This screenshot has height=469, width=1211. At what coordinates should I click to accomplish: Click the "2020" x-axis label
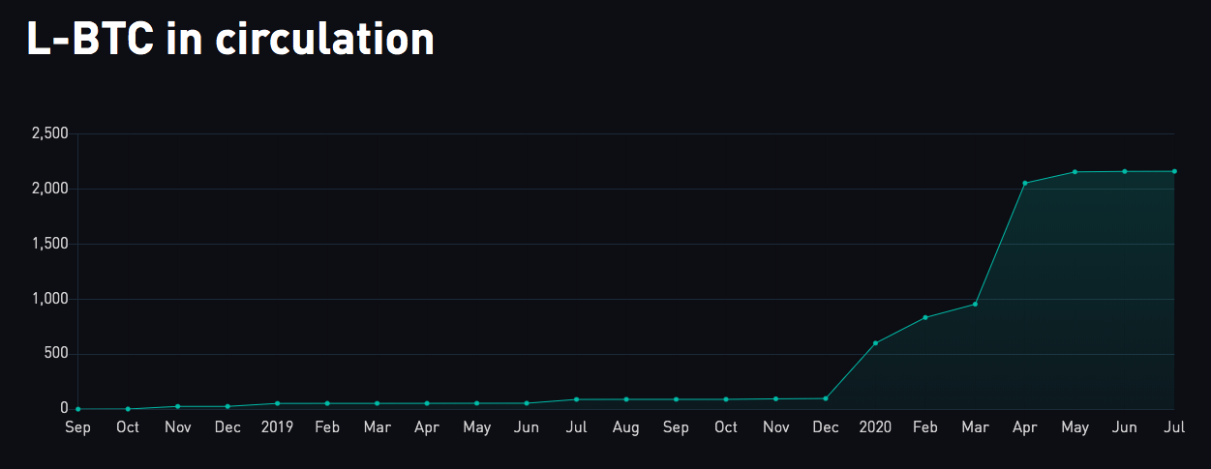(x=875, y=427)
